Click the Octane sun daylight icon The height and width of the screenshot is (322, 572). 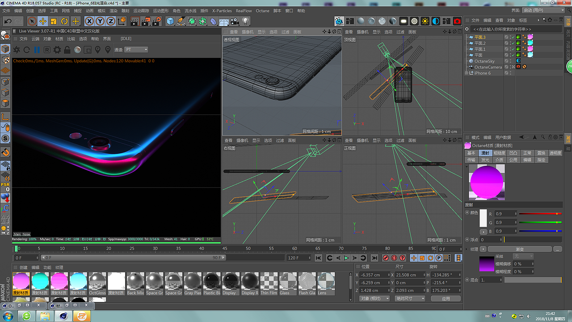(425, 21)
